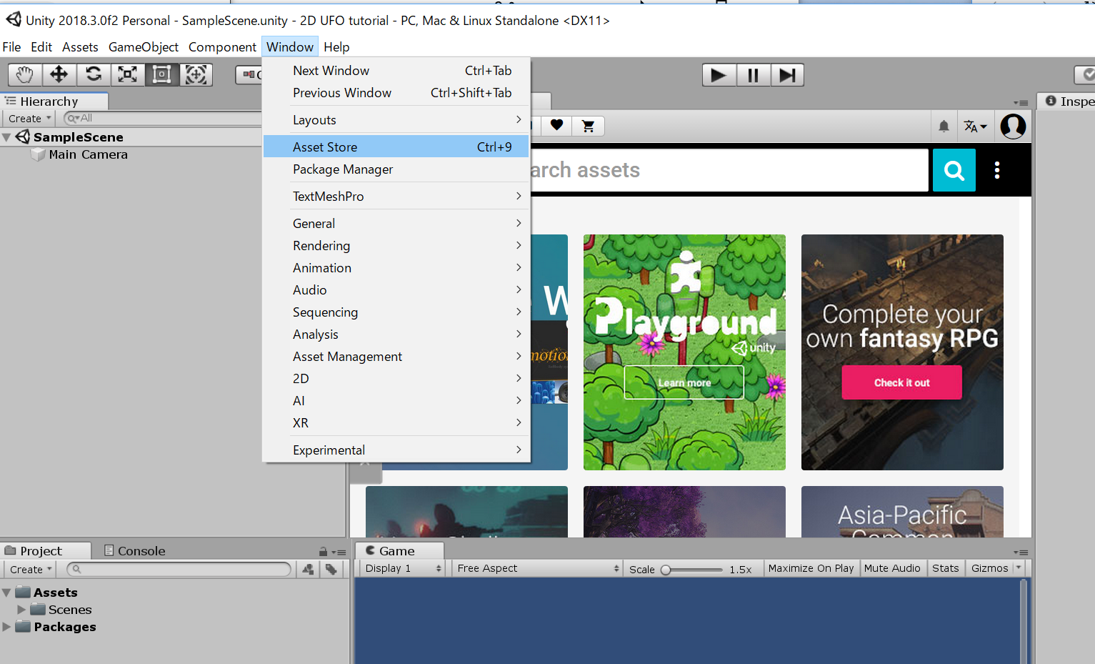The height and width of the screenshot is (664, 1095).
Task: Open the Display 1 dropdown
Action: (402, 568)
